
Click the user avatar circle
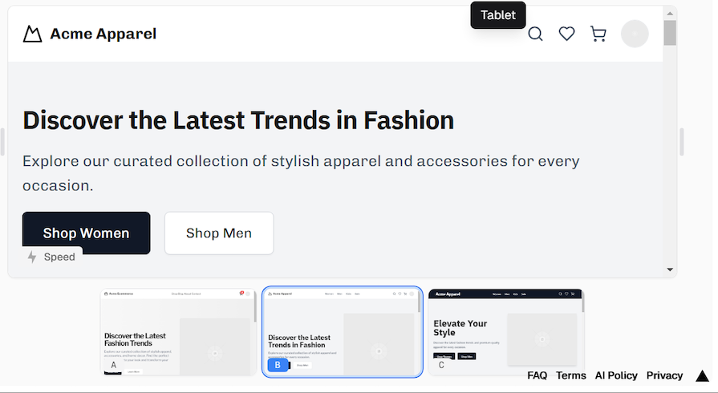635,34
